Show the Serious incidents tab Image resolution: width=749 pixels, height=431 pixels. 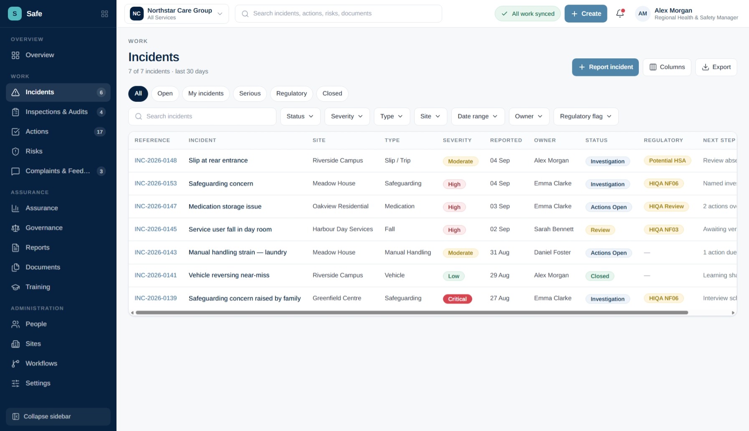[250, 93]
